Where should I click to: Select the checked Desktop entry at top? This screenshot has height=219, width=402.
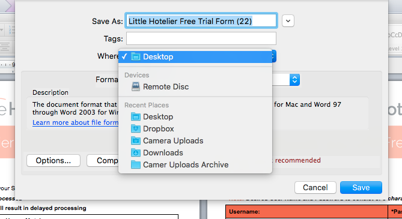pos(195,56)
